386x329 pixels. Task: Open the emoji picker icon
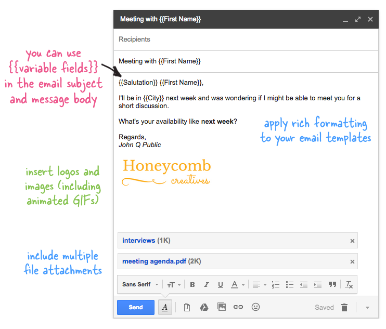(x=255, y=307)
